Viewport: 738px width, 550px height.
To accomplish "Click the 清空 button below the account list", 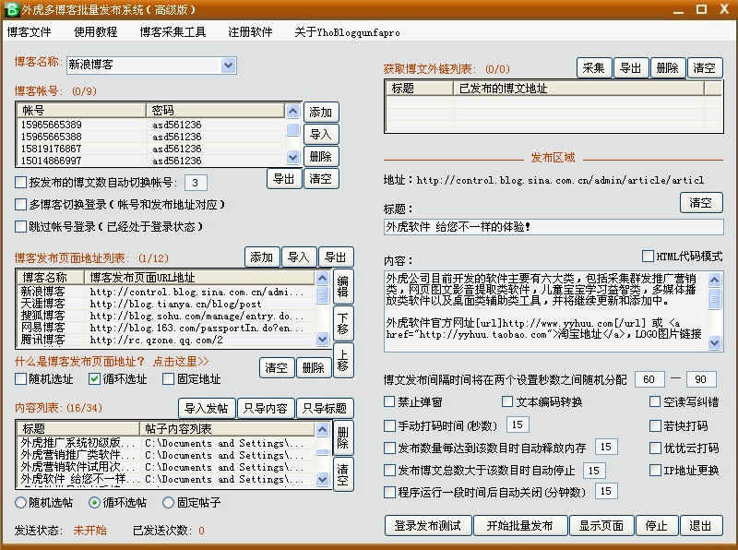I will (x=321, y=178).
